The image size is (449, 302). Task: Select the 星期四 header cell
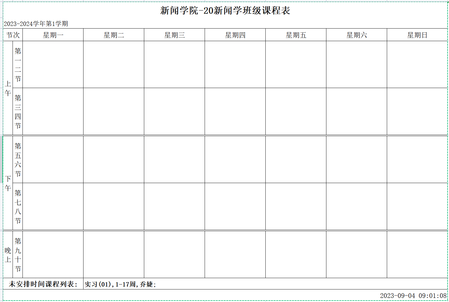pyautogui.click(x=235, y=35)
